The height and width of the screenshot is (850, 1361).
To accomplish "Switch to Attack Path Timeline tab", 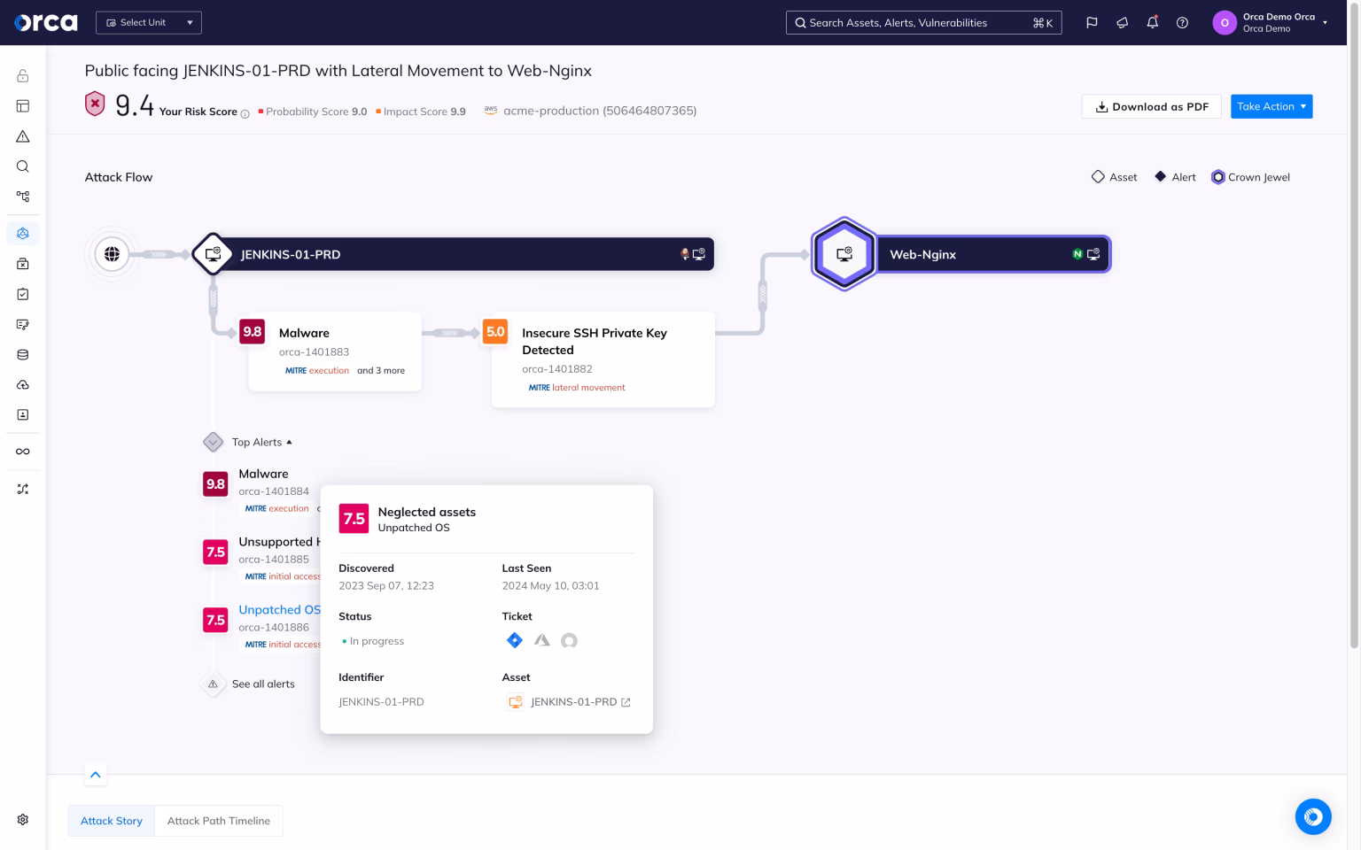I will pos(218,821).
